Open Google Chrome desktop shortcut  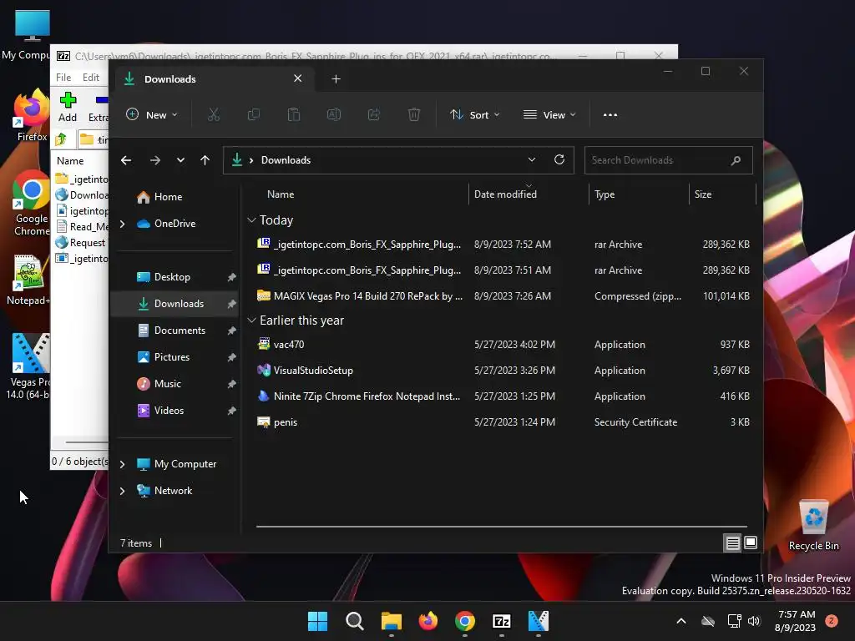click(31, 203)
